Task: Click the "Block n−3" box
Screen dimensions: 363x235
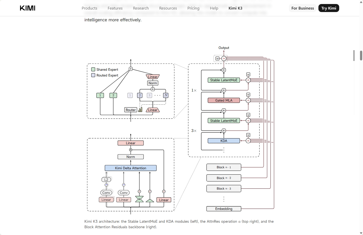Action: click(x=224, y=189)
